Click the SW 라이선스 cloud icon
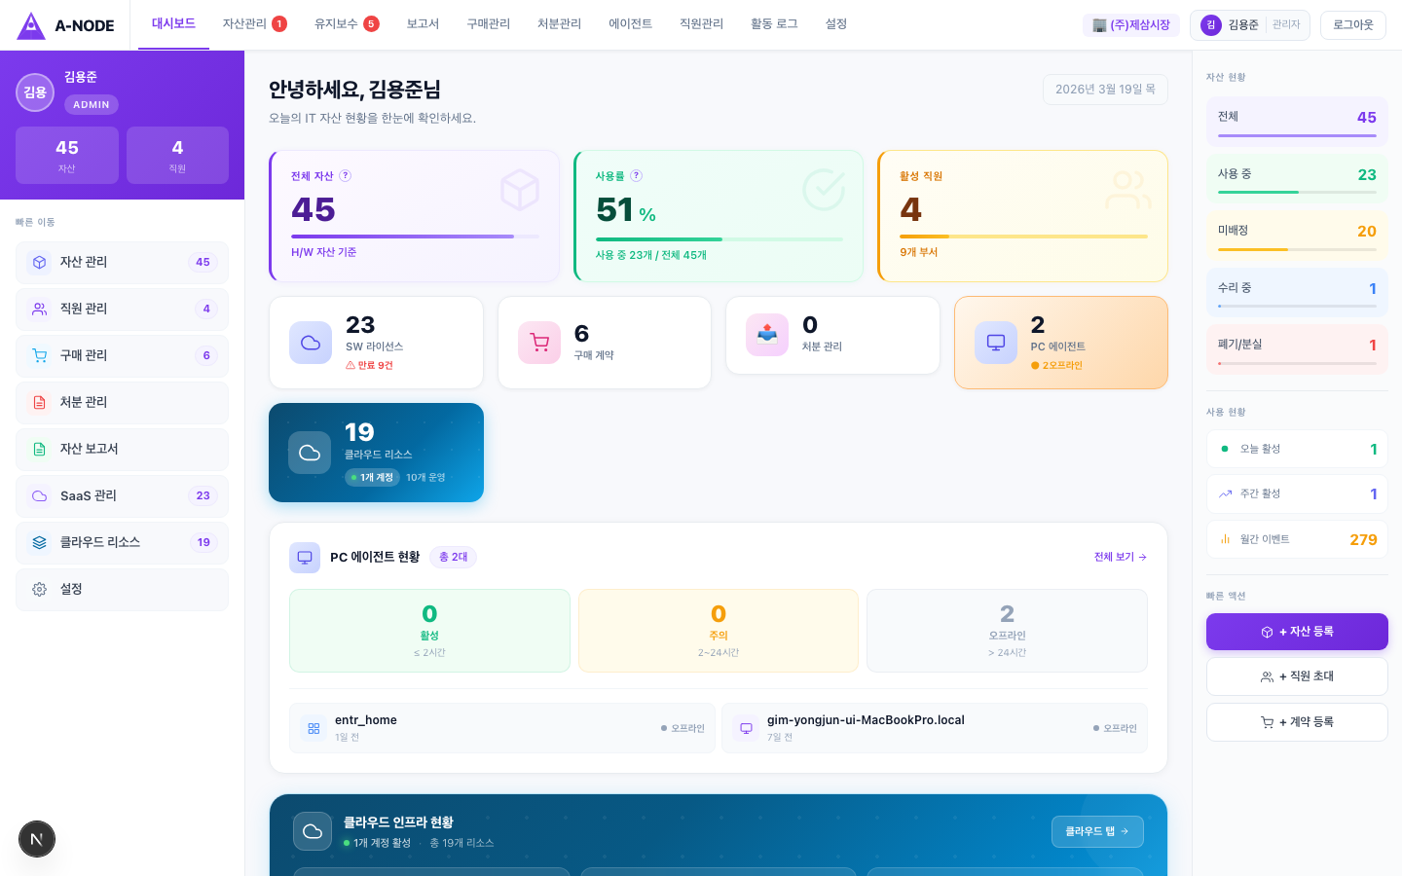Screen dimensions: 1402x876 (x=311, y=343)
